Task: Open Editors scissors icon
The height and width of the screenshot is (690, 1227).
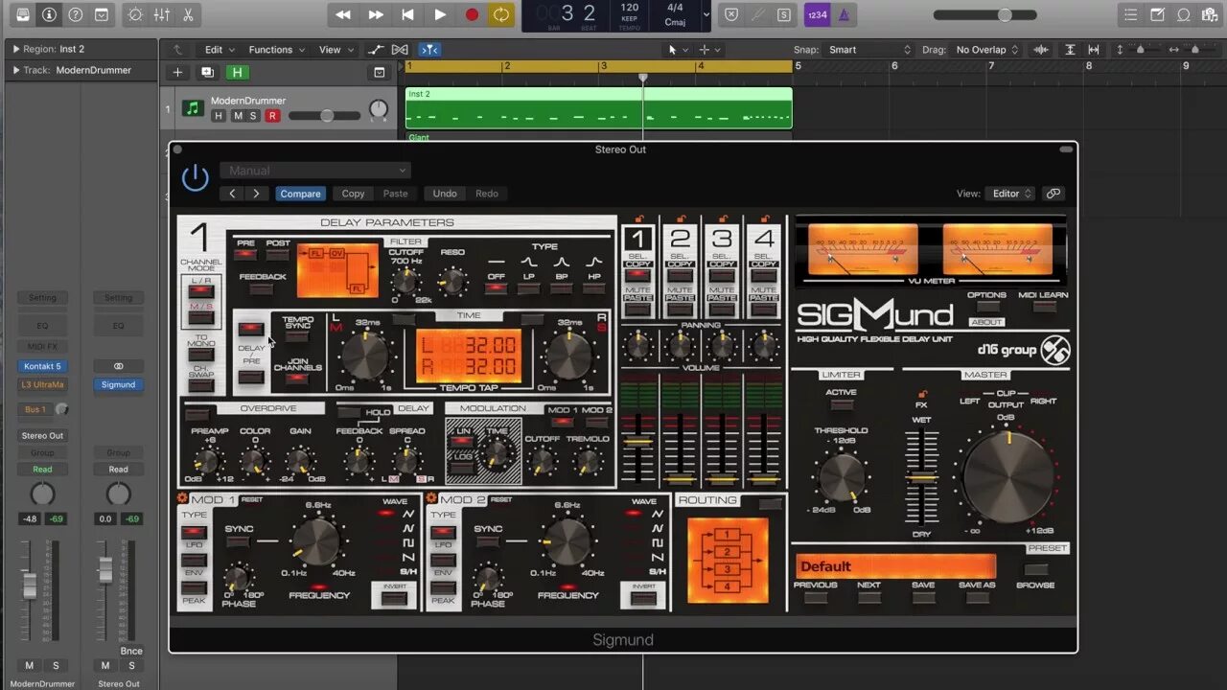Action: click(x=188, y=14)
